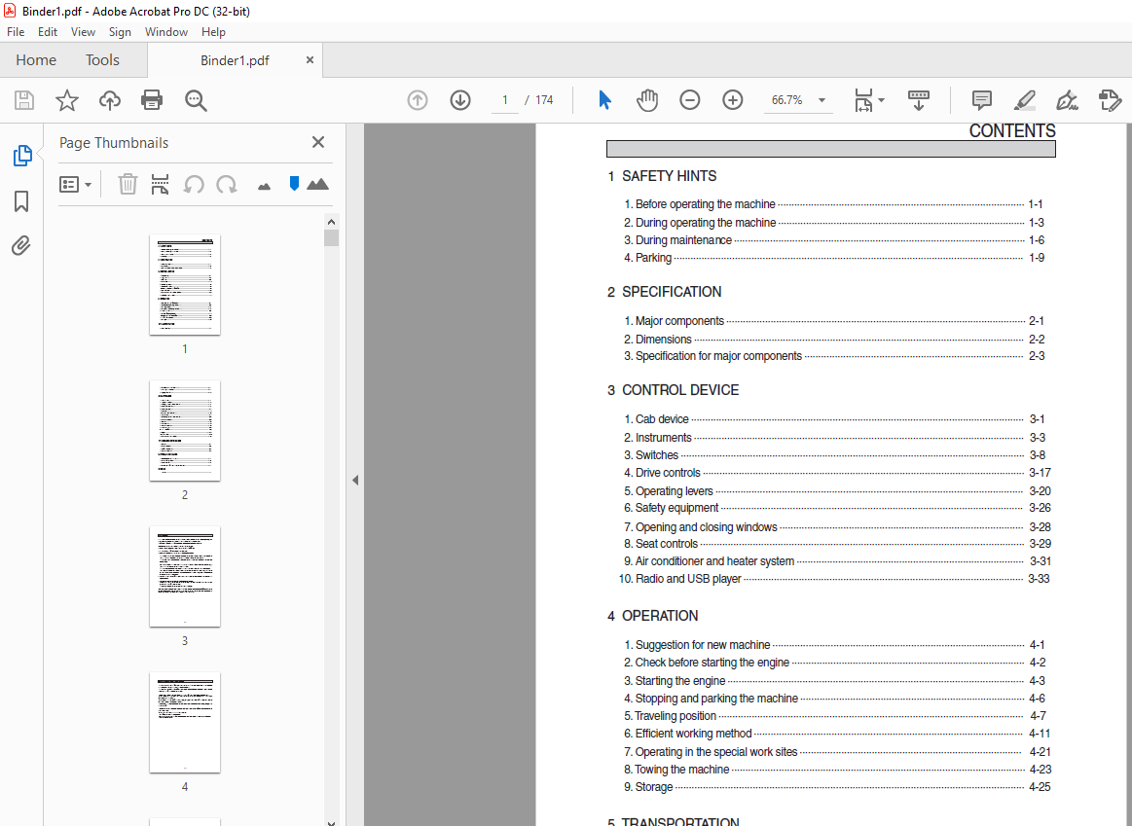Screen dimensions: 1132x826
Task: Open the File menu
Action: click(16, 32)
